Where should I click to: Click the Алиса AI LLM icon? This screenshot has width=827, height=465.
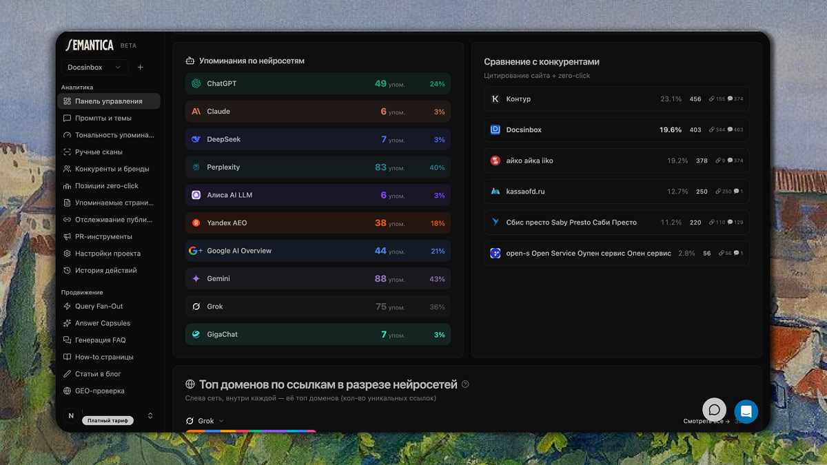(x=196, y=195)
